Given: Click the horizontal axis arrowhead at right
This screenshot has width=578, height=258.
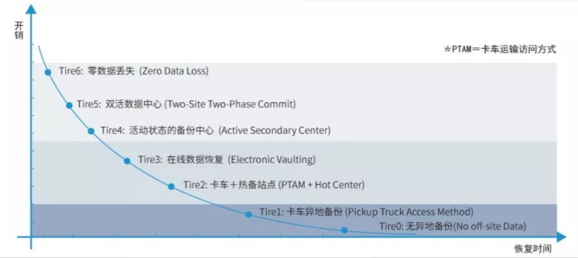Looking at the screenshot, I should click(561, 237).
